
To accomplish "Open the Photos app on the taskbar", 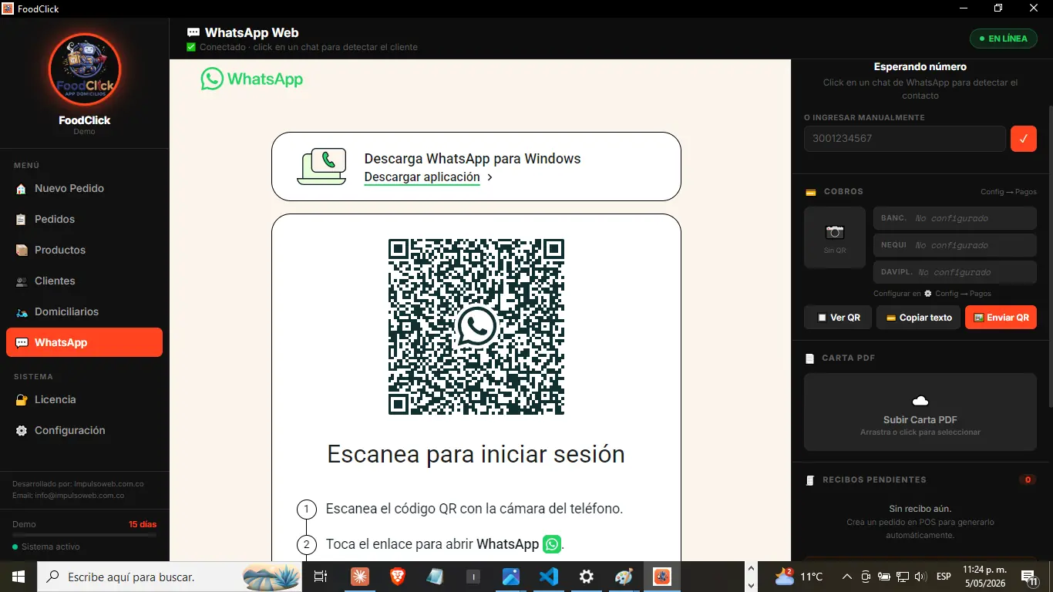I will [x=511, y=577].
